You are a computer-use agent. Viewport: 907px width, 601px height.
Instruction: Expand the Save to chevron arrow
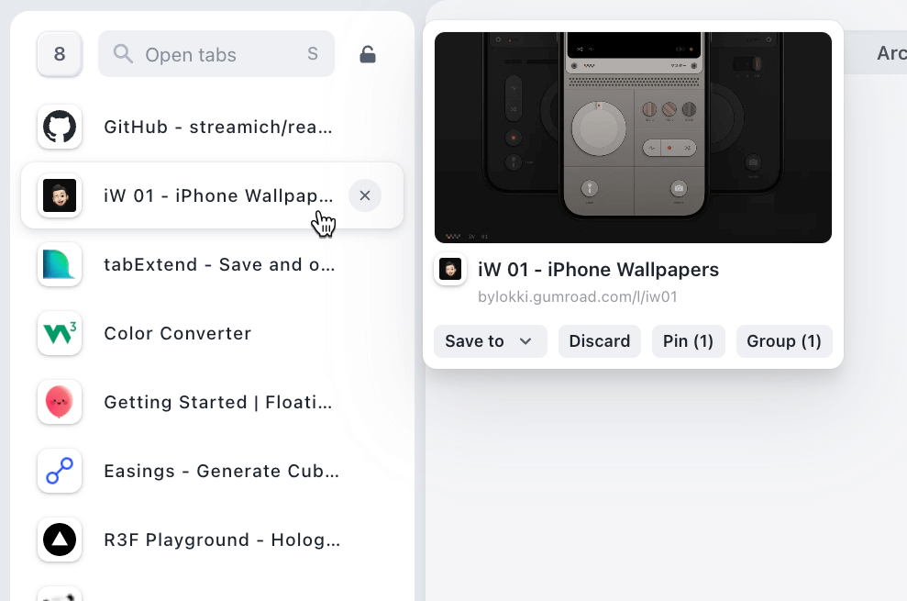525,341
